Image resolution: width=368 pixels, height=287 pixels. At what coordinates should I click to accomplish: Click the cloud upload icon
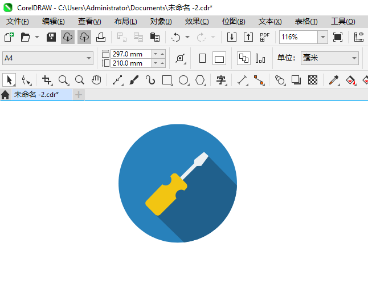(84, 37)
